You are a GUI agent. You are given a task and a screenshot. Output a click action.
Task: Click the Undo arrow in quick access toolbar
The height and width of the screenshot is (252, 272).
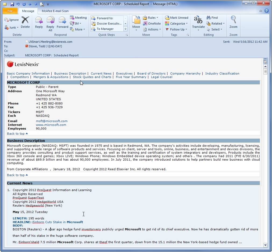click(x=18, y=4)
